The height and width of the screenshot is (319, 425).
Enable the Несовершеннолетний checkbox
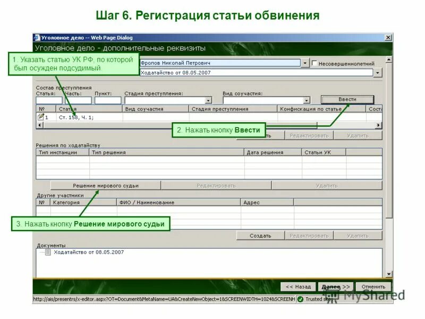click(314, 62)
